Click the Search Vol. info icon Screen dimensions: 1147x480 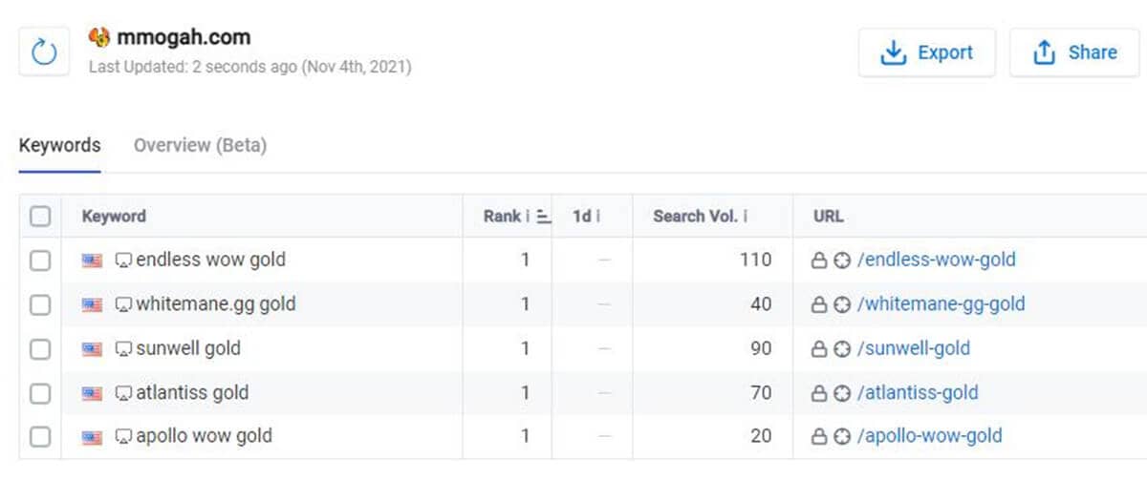tap(745, 217)
